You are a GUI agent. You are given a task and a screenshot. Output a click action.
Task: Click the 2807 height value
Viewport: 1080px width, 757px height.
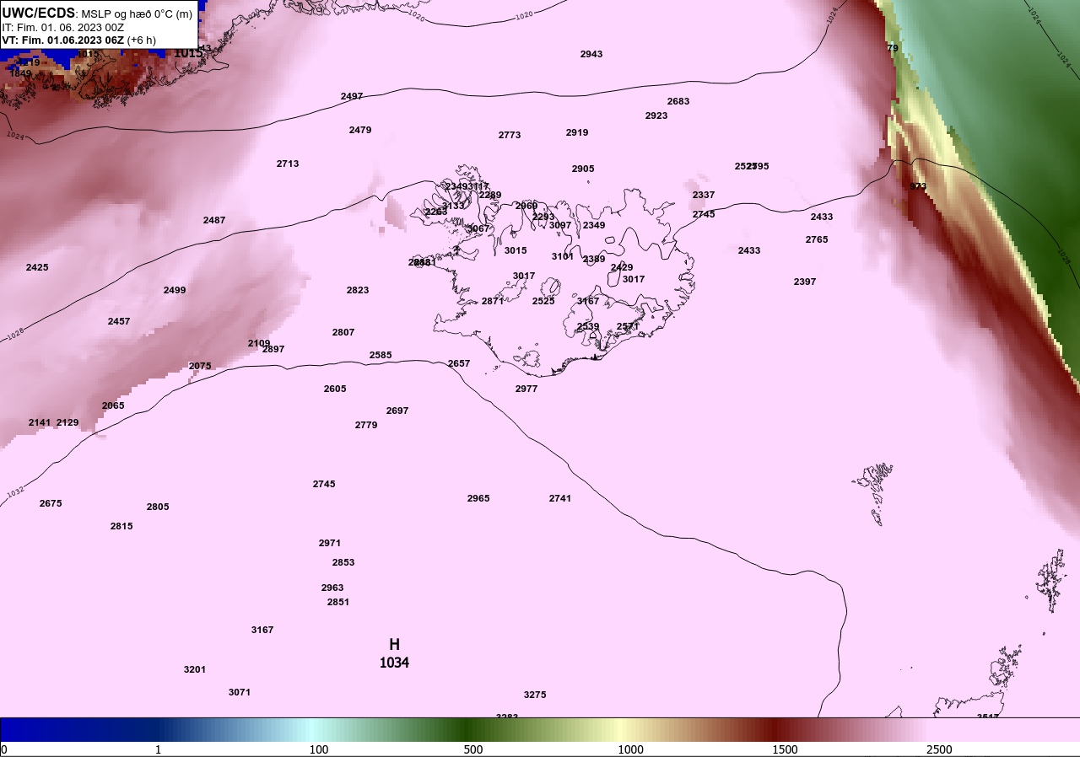343,332
